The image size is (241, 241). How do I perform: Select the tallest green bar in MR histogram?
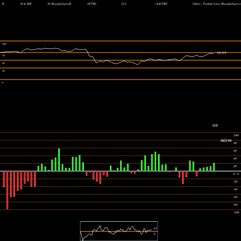coord(59,160)
